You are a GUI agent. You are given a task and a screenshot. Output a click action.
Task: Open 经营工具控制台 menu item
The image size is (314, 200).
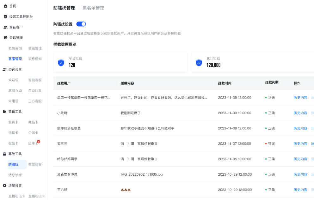(21, 17)
